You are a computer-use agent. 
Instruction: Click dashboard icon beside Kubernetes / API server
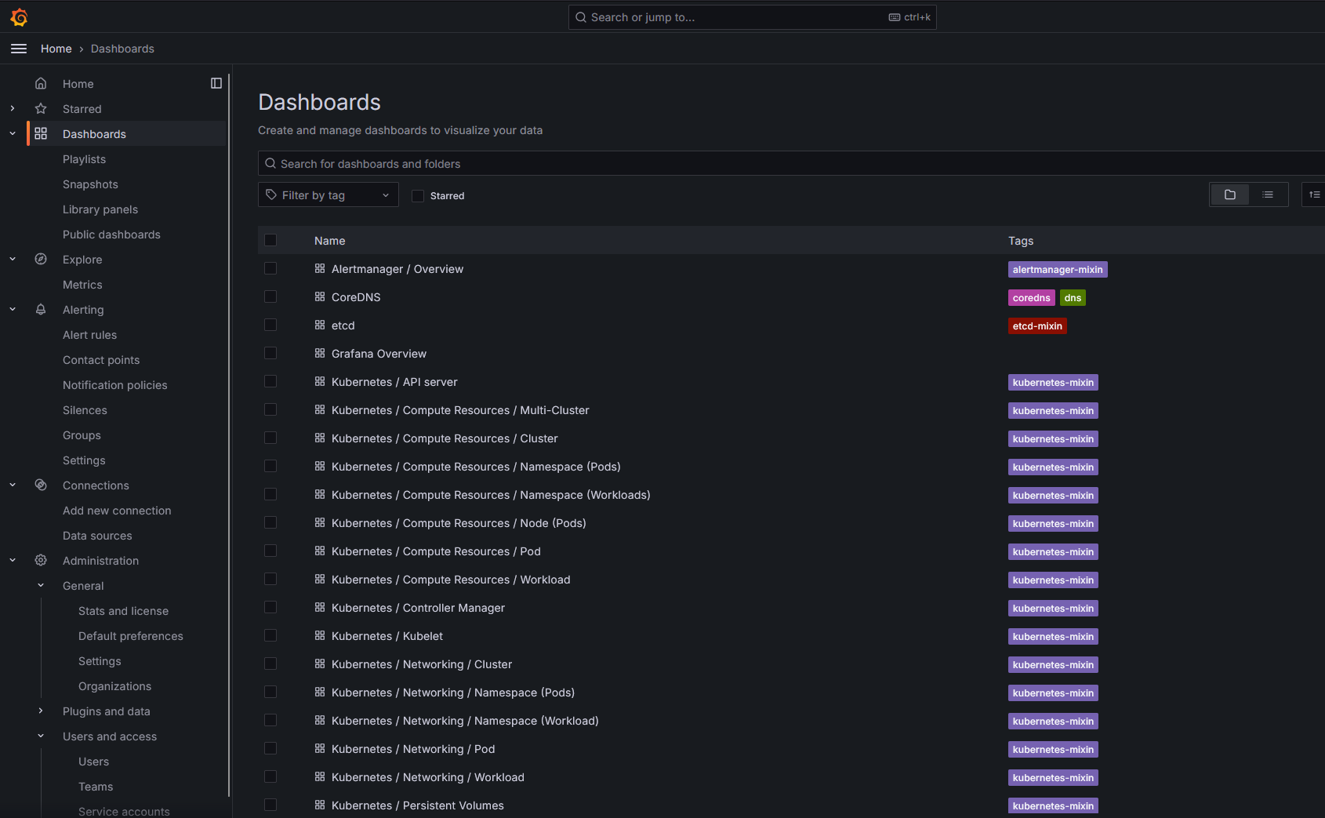coord(320,381)
